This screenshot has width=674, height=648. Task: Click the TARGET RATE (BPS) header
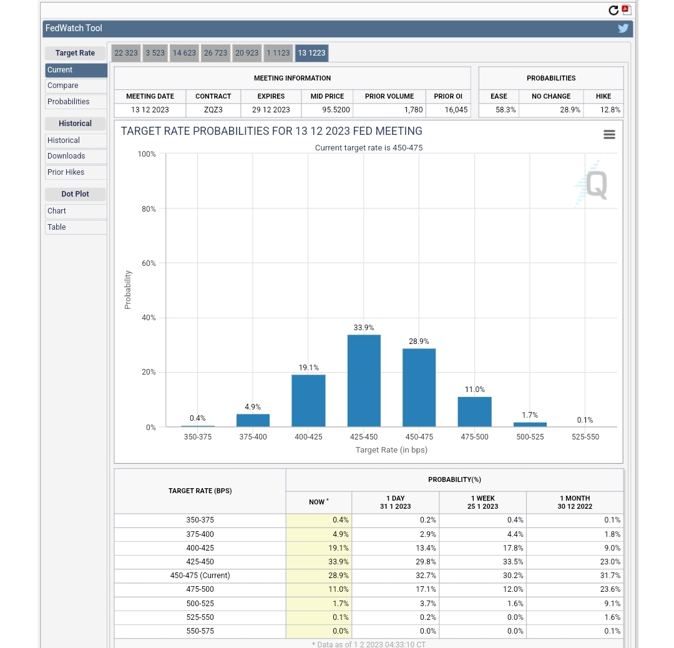point(200,491)
